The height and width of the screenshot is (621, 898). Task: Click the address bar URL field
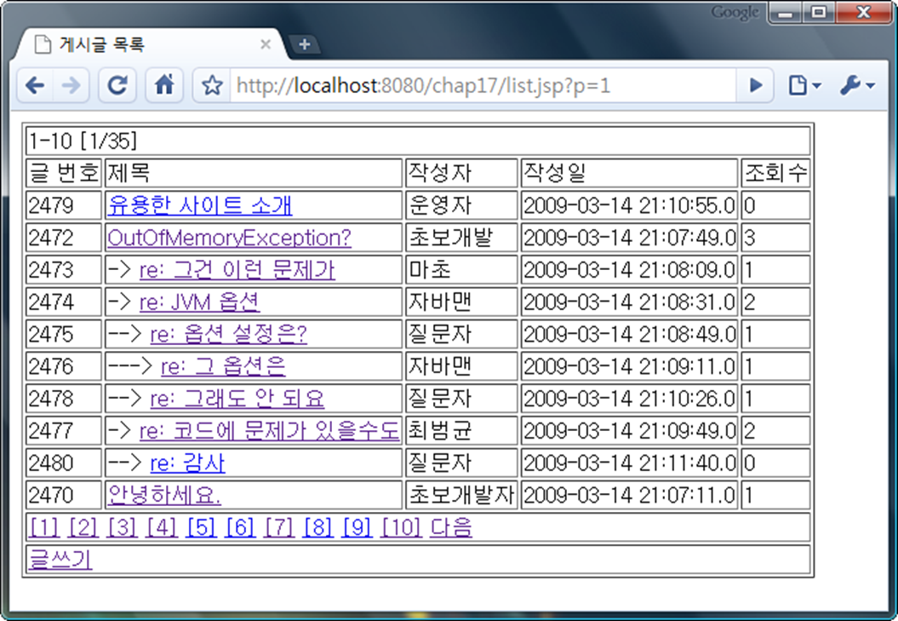click(483, 85)
